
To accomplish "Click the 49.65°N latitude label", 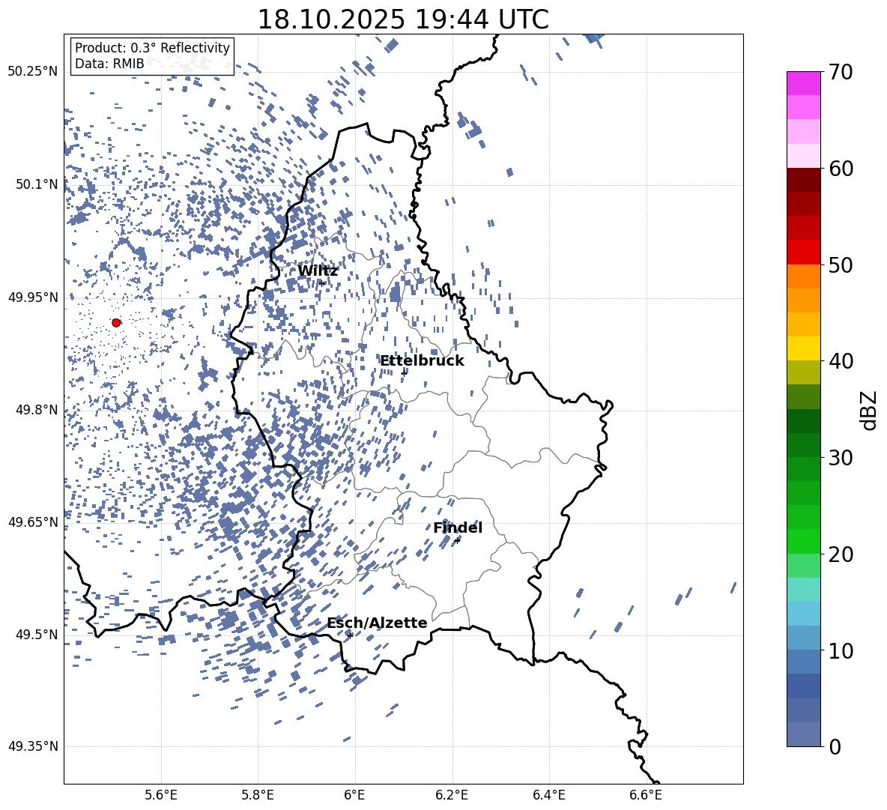I will [33, 522].
